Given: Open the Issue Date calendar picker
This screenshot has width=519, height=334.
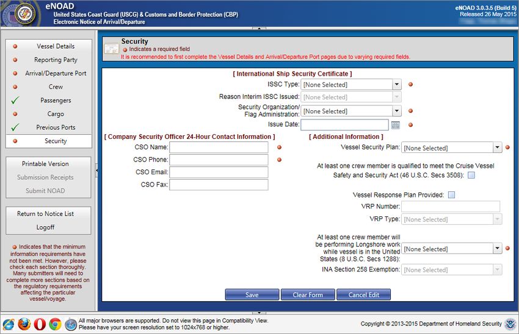Looking at the screenshot, I should point(396,125).
